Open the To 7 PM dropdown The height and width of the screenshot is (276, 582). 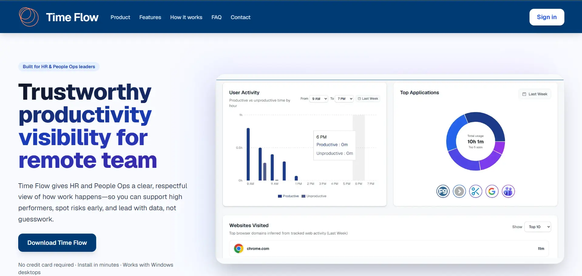[x=344, y=99]
